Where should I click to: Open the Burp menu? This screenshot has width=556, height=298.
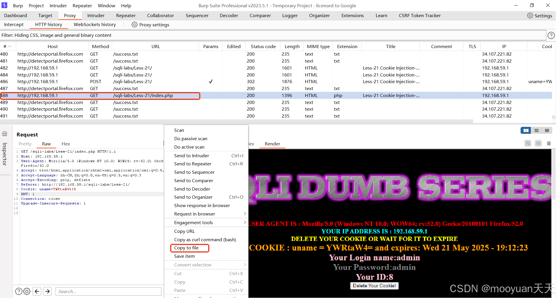[18, 6]
